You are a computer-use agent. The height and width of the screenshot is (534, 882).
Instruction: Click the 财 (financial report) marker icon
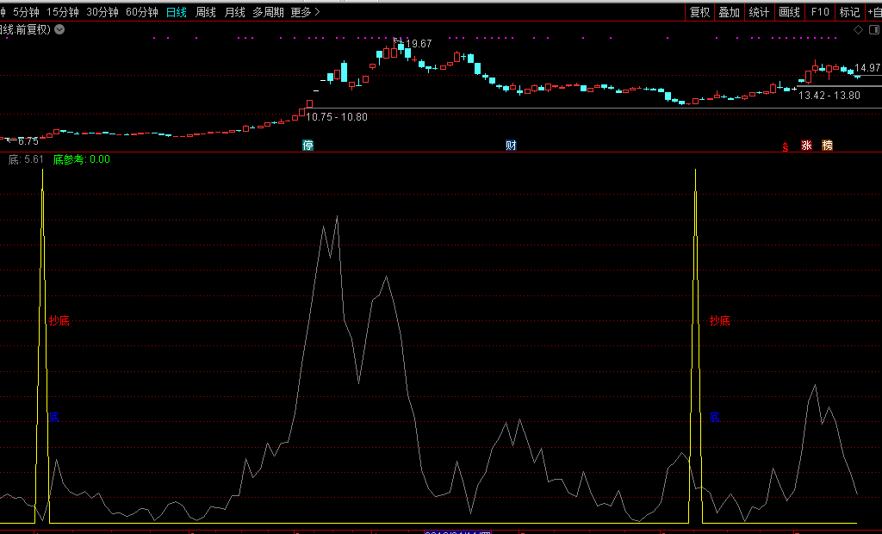[x=511, y=145]
